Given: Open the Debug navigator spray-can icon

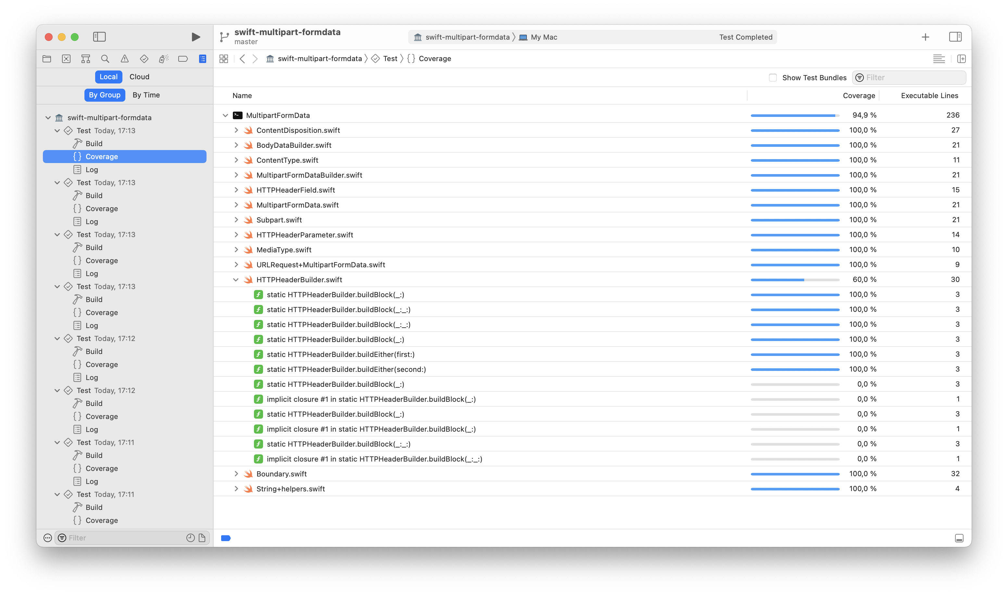Looking at the screenshot, I should point(163,58).
